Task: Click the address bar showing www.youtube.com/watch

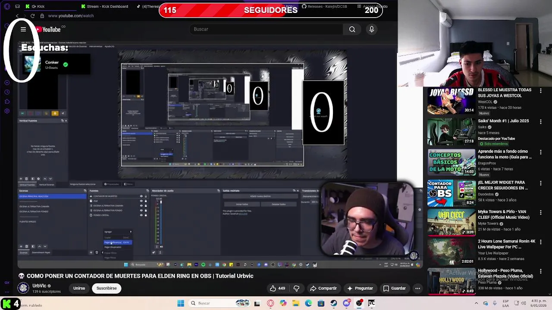Action: (x=71, y=16)
